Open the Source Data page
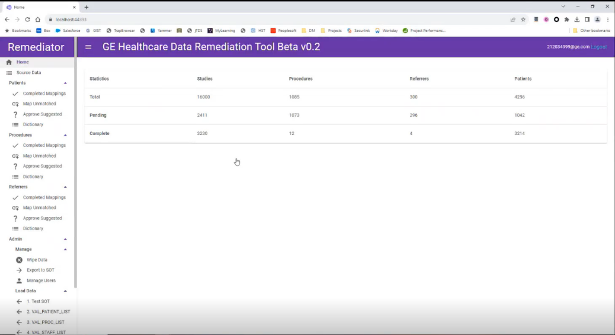 [x=28, y=72]
